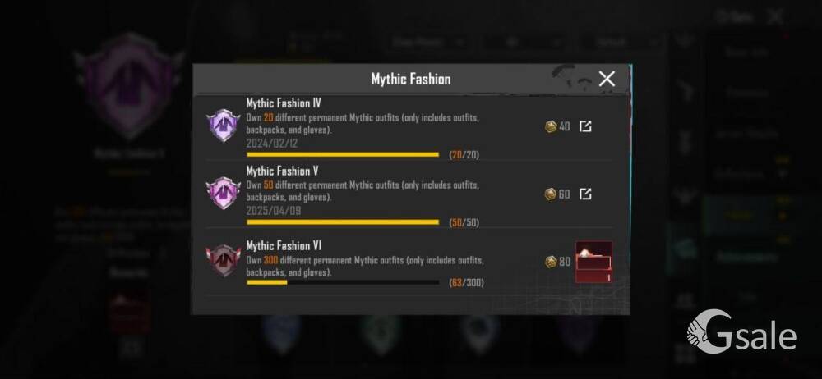The width and height of the screenshot is (822, 379).
Task: Close the Mythic Fashion dialog
Action: click(x=607, y=79)
